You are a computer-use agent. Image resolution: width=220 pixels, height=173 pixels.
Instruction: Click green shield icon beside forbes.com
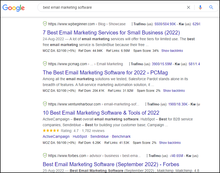[x=45, y=155]
